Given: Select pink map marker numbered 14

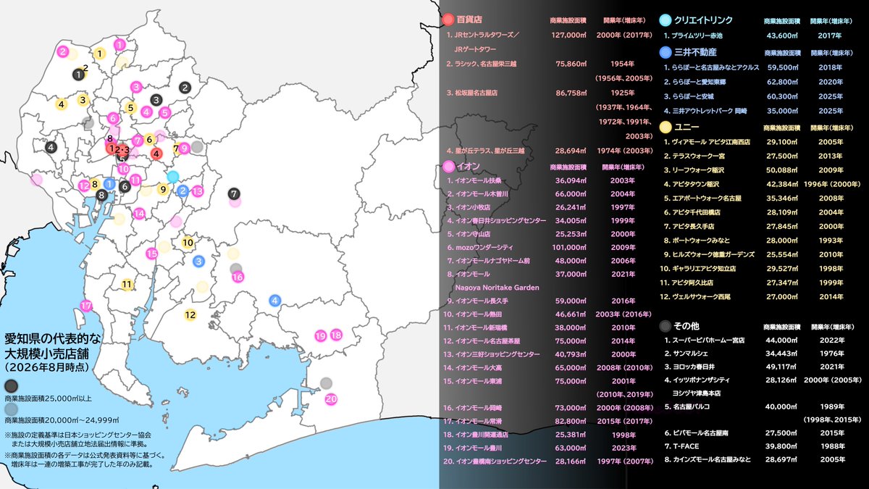Looking at the screenshot, I should pyautogui.click(x=139, y=213).
